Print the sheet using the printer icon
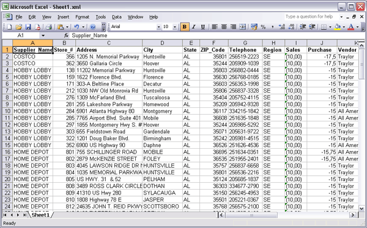This screenshot has height=228, width=367. tap(49, 27)
